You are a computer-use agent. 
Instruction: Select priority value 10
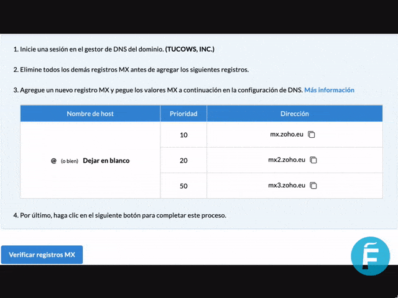[x=183, y=135]
